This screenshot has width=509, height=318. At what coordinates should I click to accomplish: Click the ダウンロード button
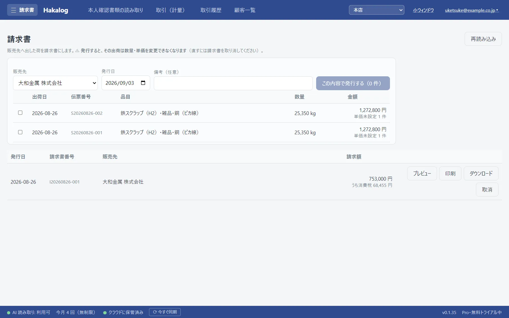(x=481, y=174)
